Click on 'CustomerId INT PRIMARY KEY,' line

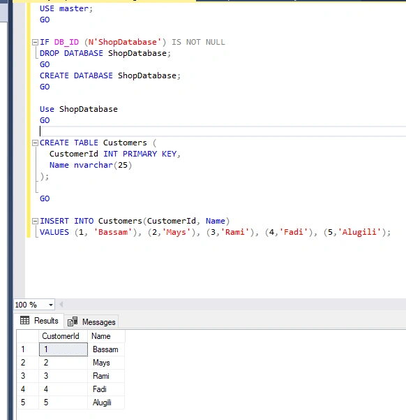(115, 154)
